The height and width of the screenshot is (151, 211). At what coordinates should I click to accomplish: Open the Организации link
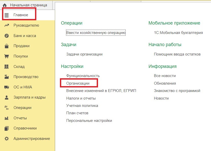(78, 83)
